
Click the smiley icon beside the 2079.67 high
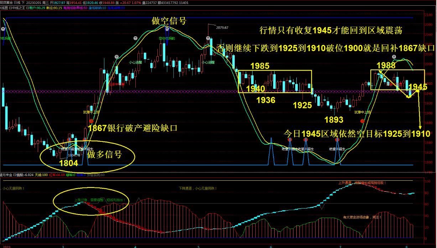(x=208, y=38)
